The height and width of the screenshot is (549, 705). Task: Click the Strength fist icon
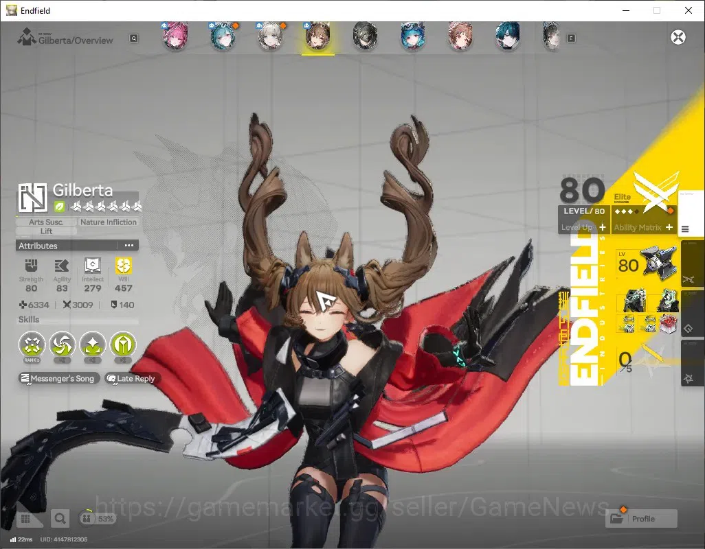[x=31, y=266]
